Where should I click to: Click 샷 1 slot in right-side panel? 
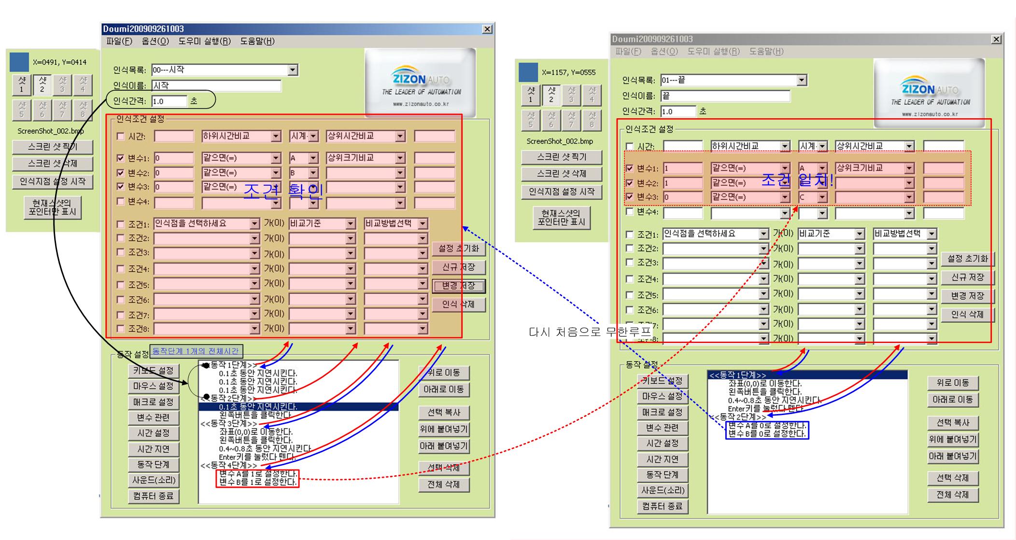coord(530,95)
